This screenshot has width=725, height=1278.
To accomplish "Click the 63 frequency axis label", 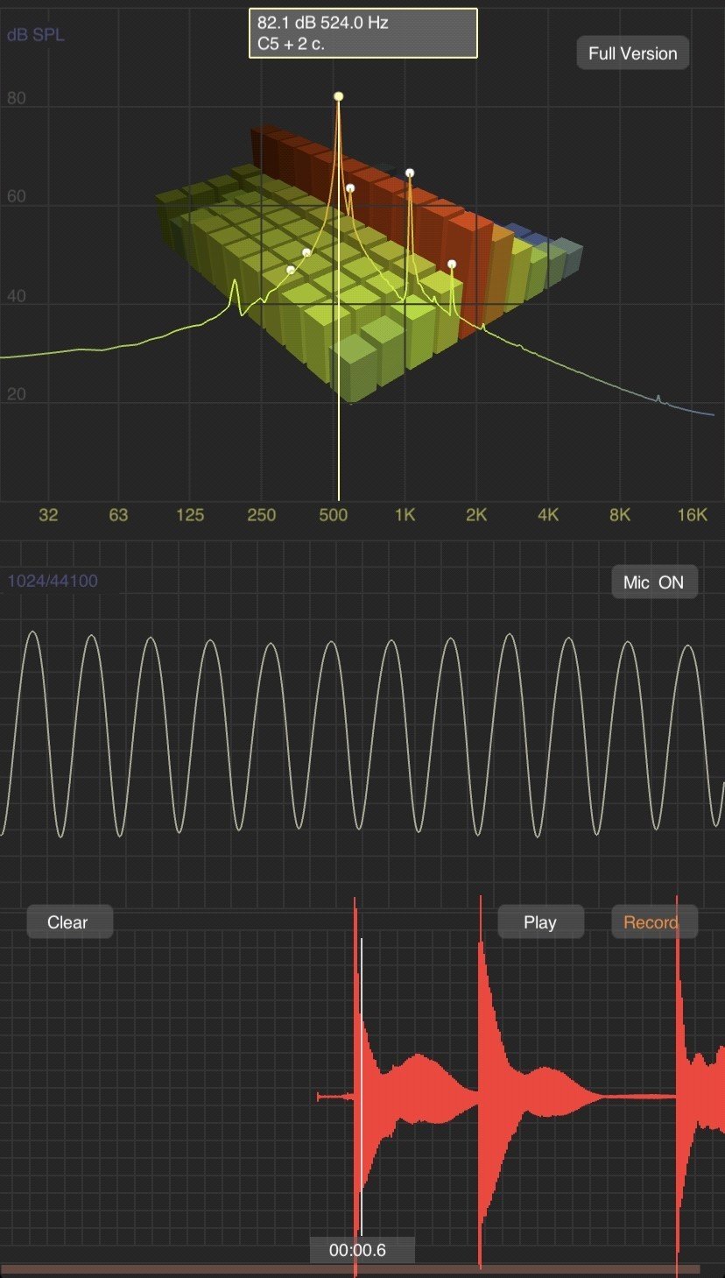I will 118,515.
